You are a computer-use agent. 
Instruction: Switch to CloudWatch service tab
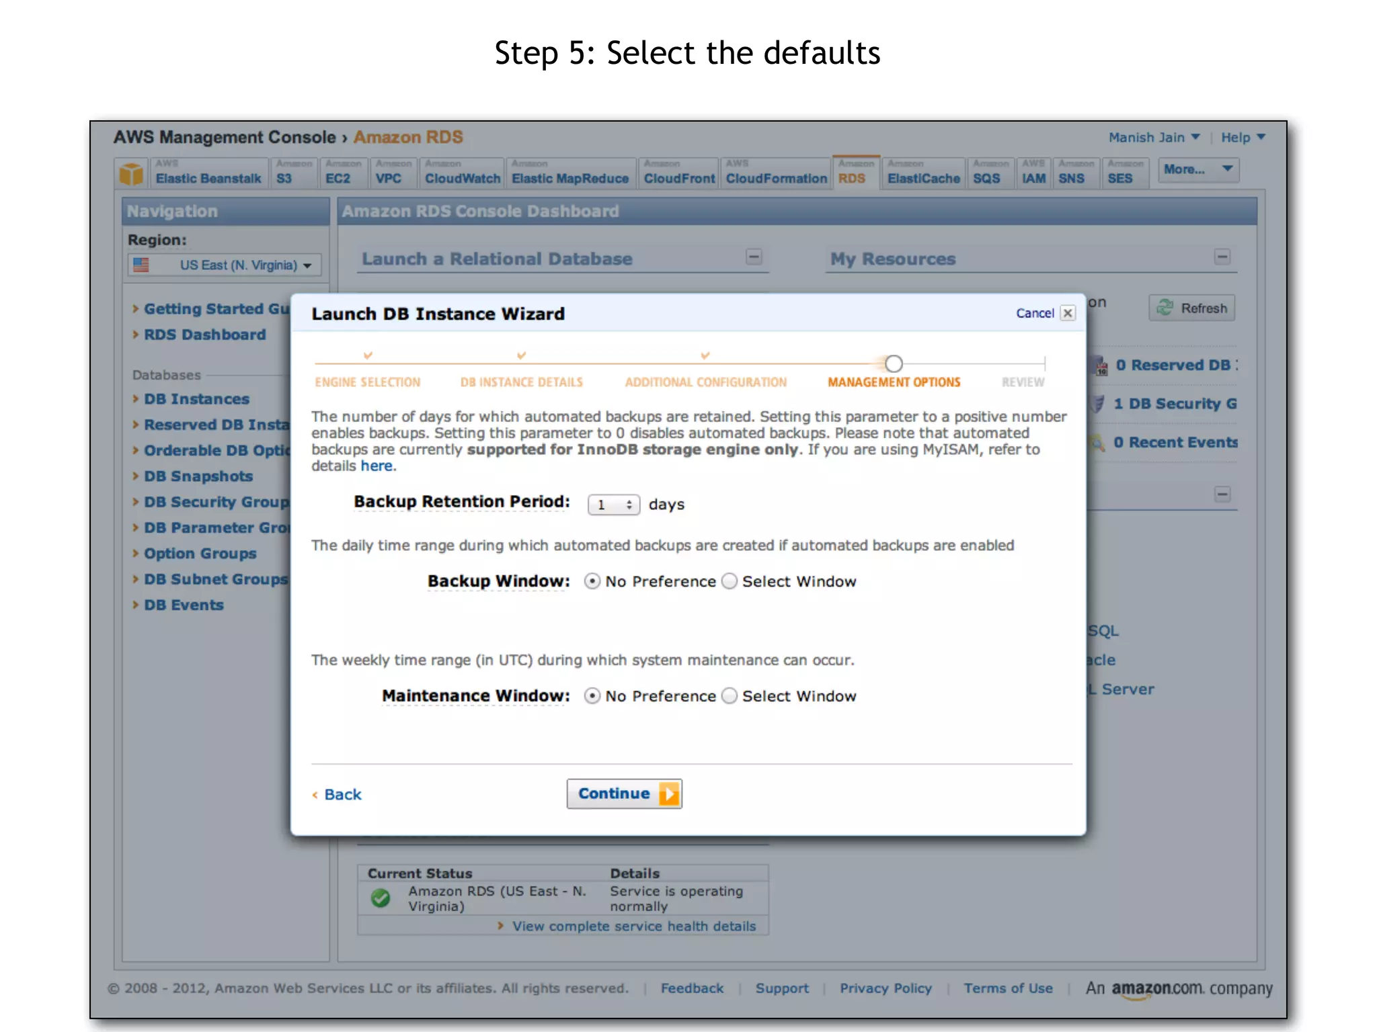(462, 173)
